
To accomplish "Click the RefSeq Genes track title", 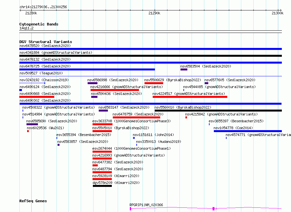I will point(33,201).
